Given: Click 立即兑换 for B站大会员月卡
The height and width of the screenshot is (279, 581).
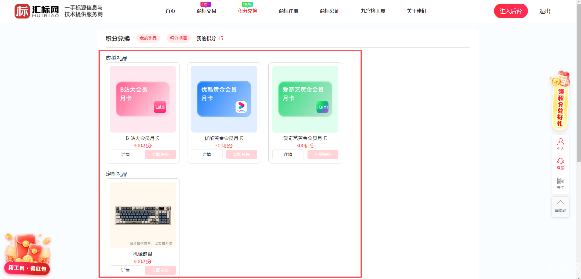Looking at the screenshot, I should pos(160,154).
